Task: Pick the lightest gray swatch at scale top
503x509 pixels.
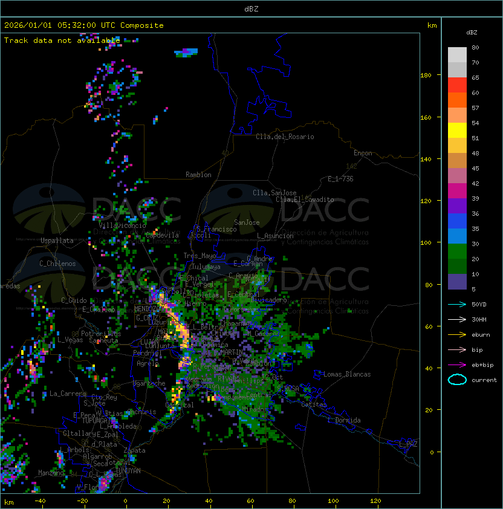Action: pyautogui.click(x=457, y=55)
